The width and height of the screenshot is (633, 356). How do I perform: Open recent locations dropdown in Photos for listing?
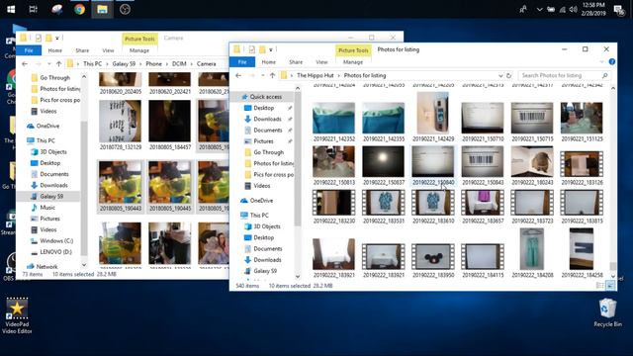[263, 75]
